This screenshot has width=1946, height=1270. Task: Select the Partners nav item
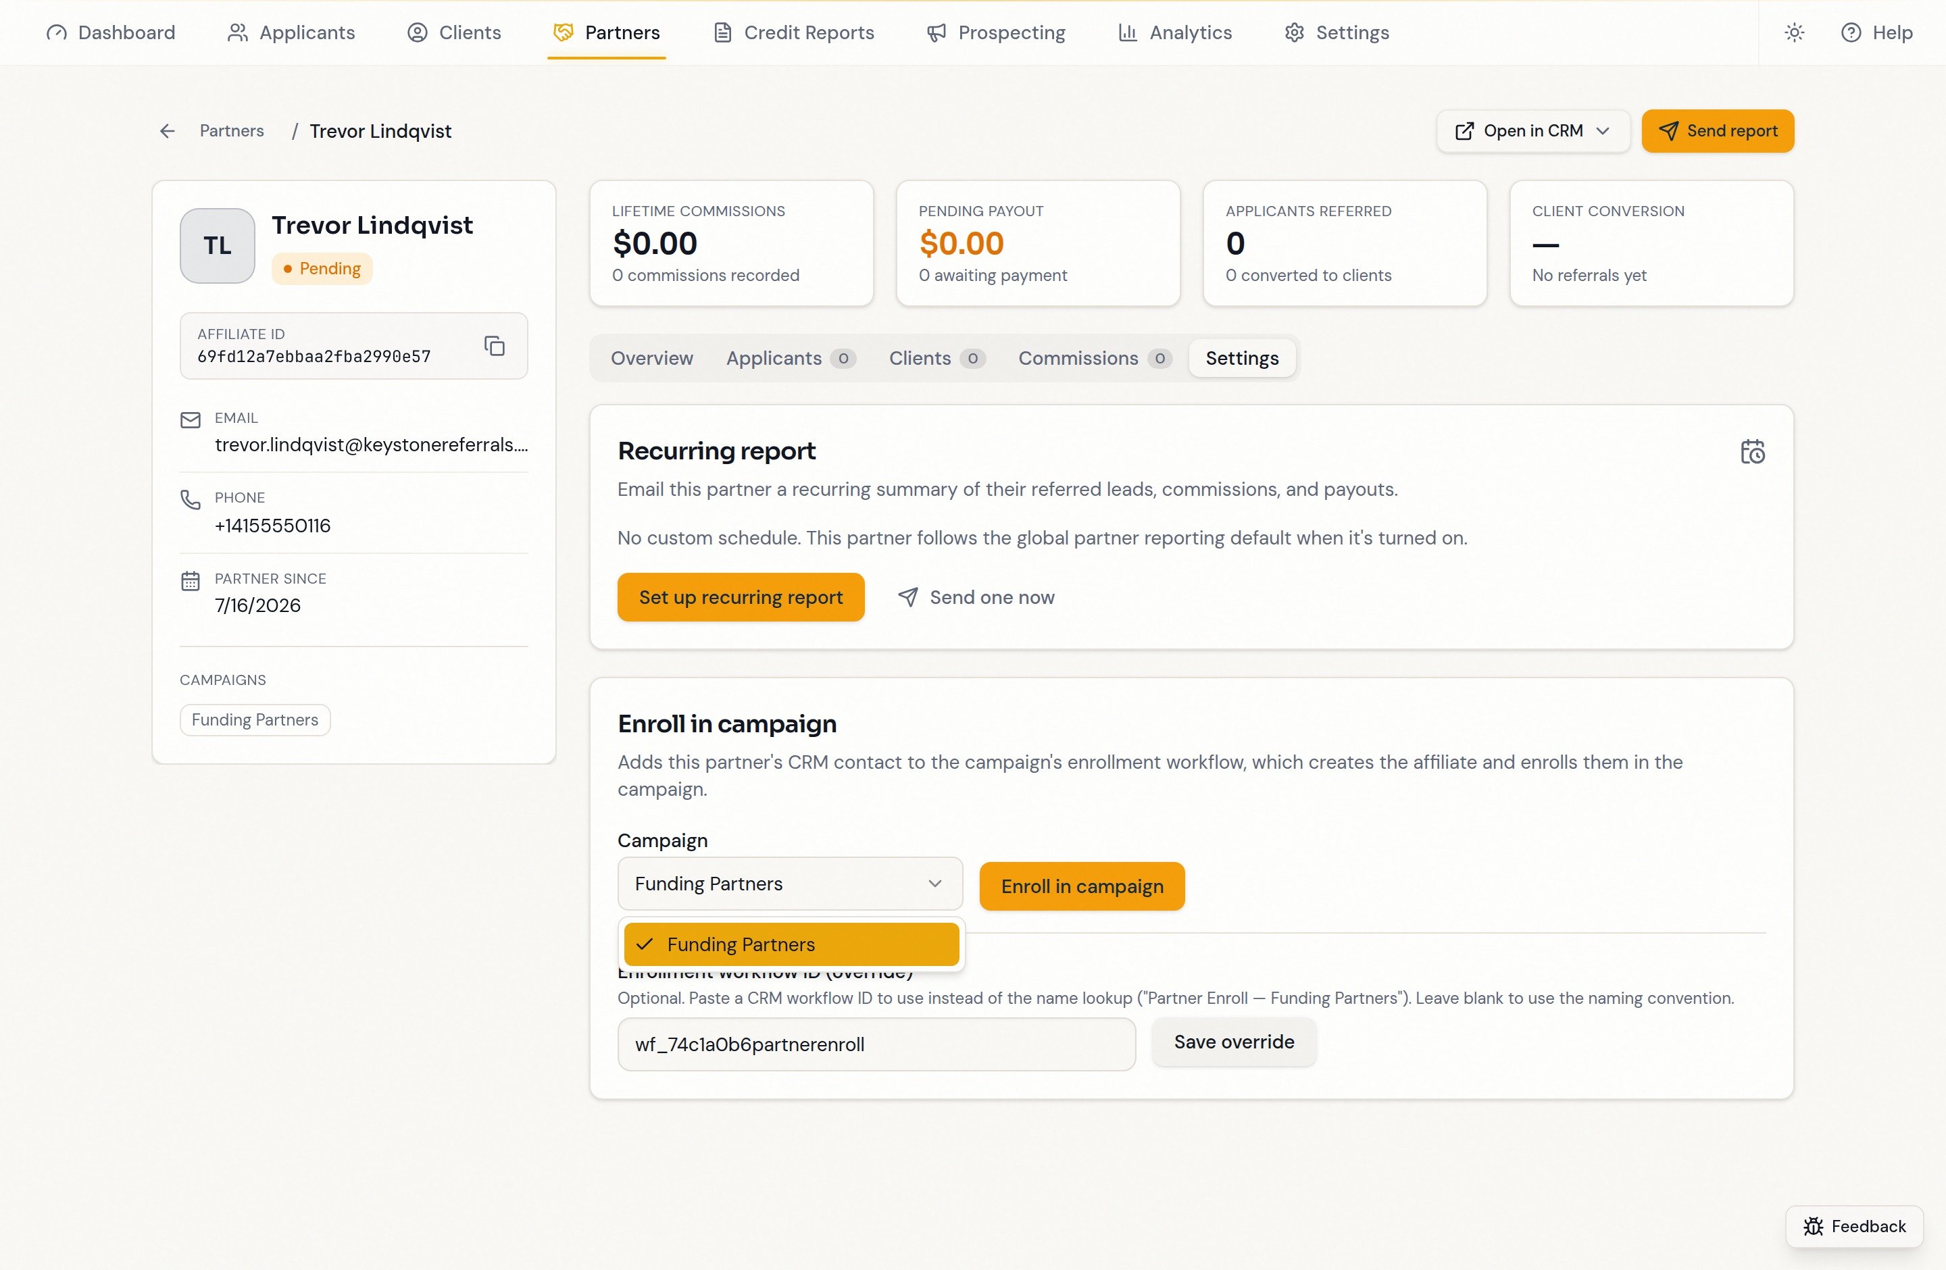point(607,32)
